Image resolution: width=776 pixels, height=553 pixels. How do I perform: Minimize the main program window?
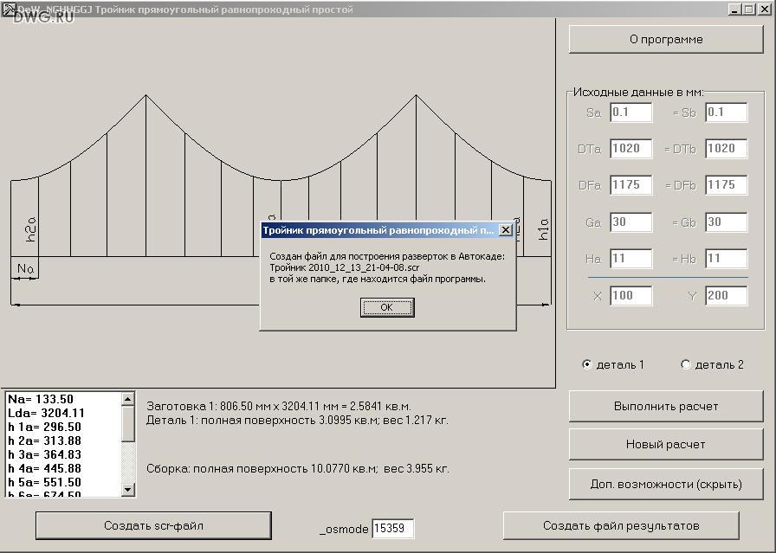tap(734, 10)
